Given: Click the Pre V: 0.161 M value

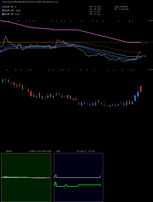Looking at the screenshot, I should point(121,9).
